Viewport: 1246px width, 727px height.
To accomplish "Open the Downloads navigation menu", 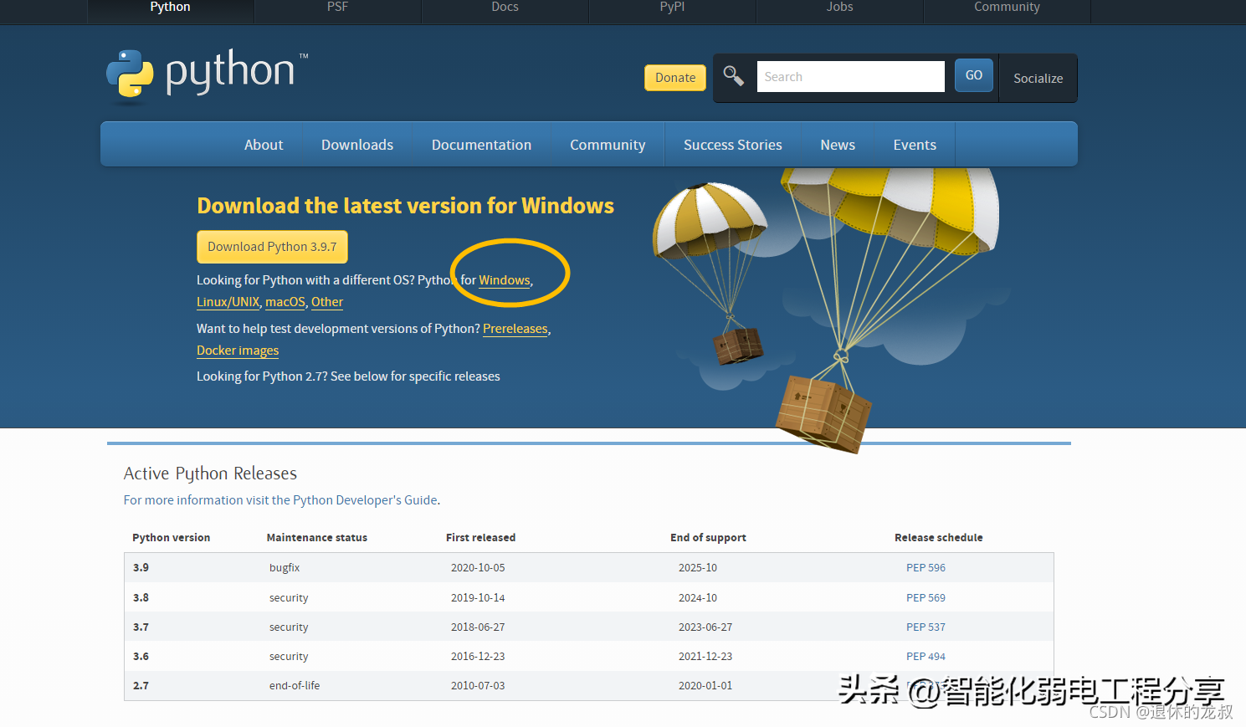I will 357,145.
